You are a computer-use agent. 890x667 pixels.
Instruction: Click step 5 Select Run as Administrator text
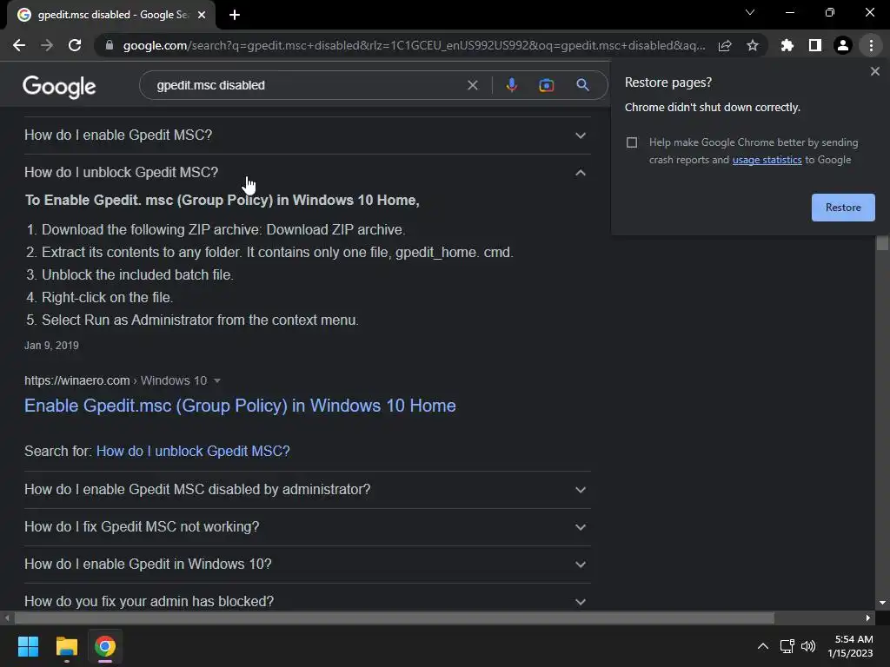(200, 320)
